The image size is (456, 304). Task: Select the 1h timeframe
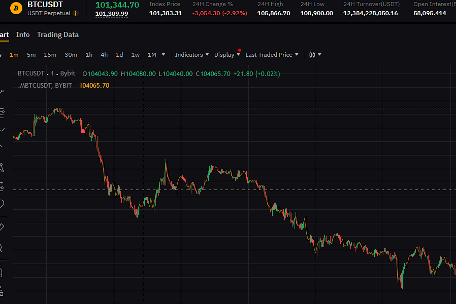point(89,55)
